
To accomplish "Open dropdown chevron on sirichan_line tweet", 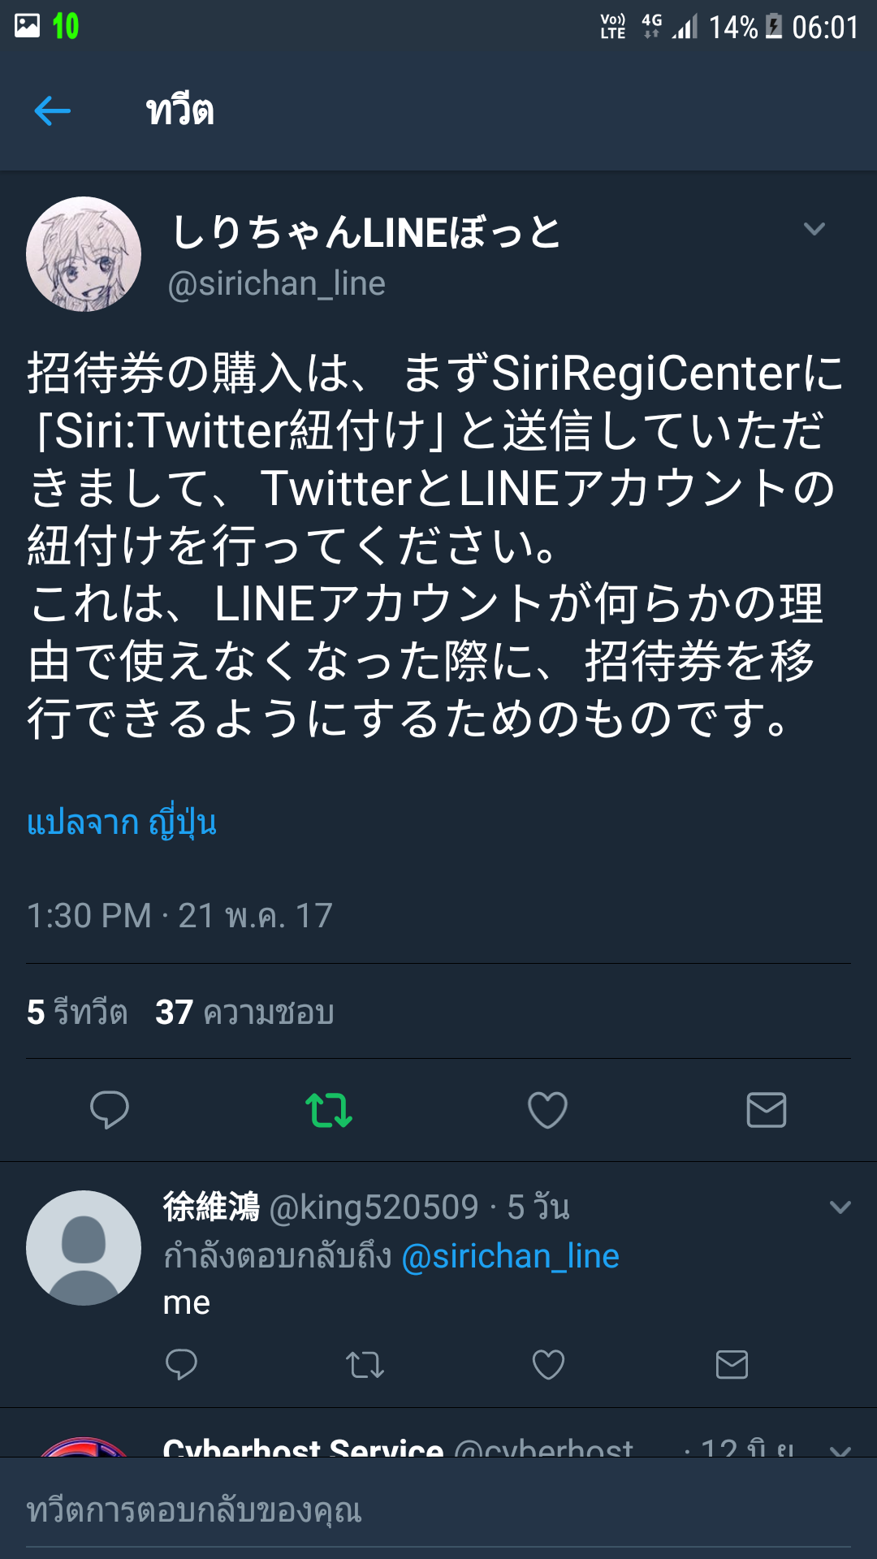I will (x=814, y=229).
